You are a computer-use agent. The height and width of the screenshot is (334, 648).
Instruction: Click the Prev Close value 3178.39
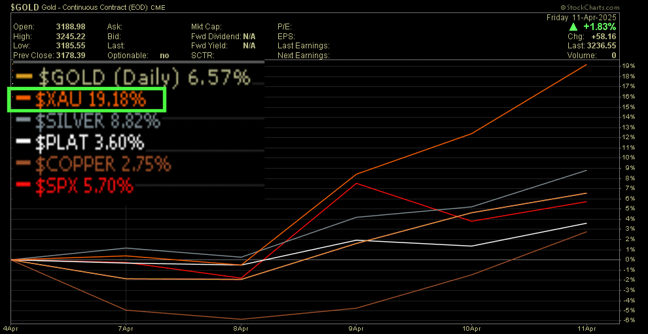pos(71,56)
